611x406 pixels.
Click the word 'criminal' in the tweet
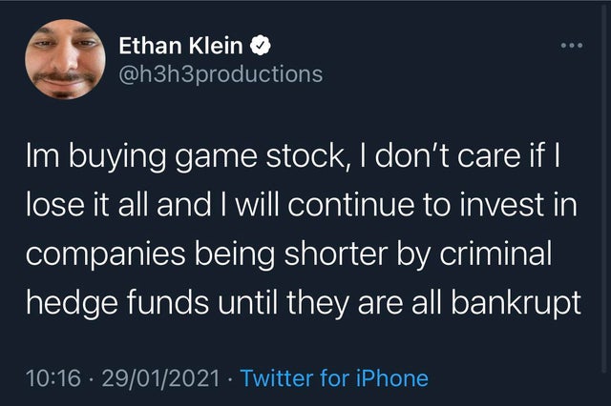(x=495, y=254)
